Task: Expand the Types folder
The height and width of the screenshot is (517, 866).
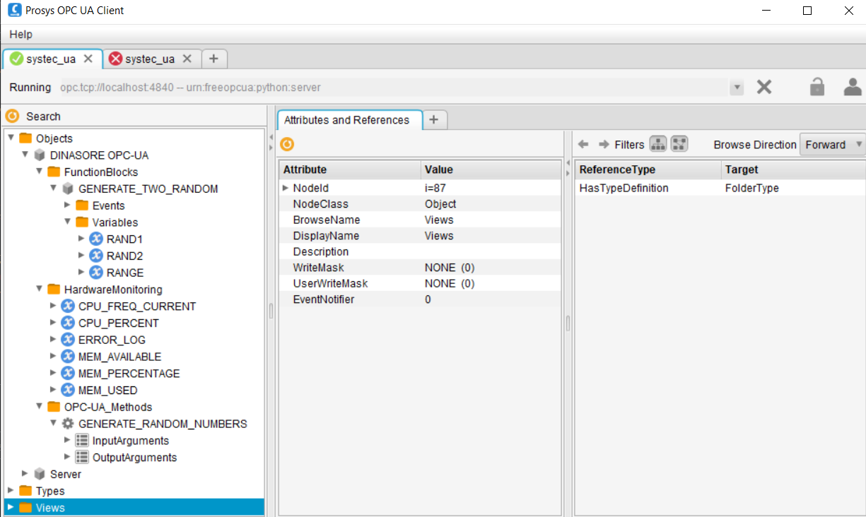Action: [x=11, y=490]
